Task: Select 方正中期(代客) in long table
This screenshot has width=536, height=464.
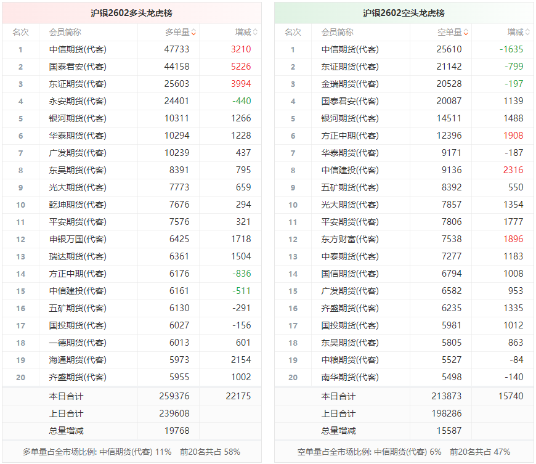Action: [x=78, y=274]
